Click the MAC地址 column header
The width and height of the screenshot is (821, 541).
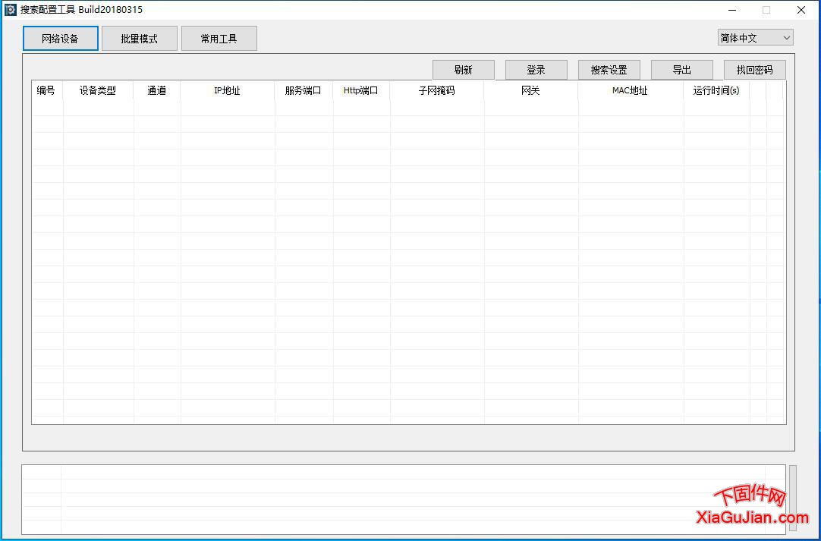pyautogui.click(x=630, y=90)
